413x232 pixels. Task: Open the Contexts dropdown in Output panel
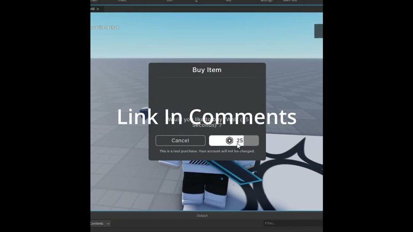(x=101, y=224)
